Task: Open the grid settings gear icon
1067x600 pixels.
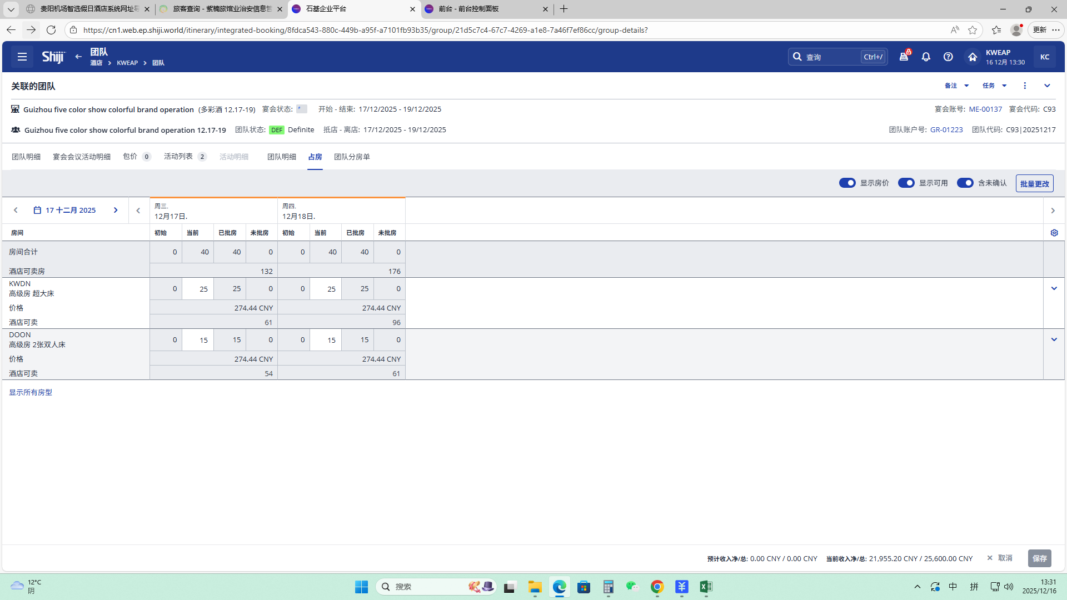Action: [1054, 233]
